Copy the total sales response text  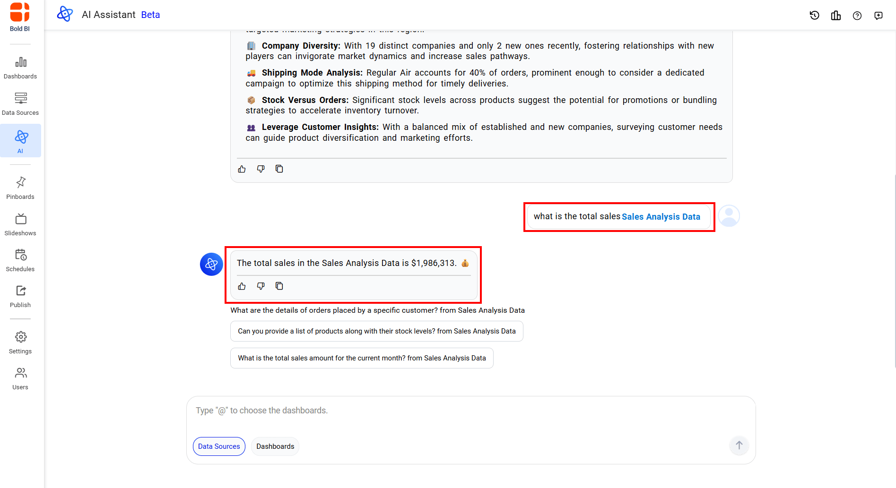[279, 286]
